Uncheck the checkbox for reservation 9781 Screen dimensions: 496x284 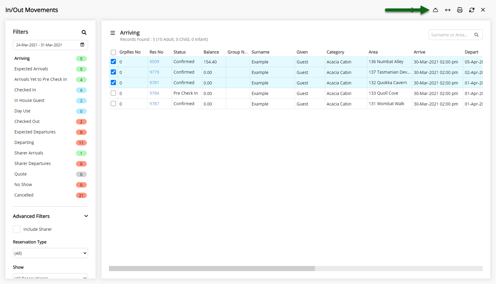pyautogui.click(x=113, y=83)
